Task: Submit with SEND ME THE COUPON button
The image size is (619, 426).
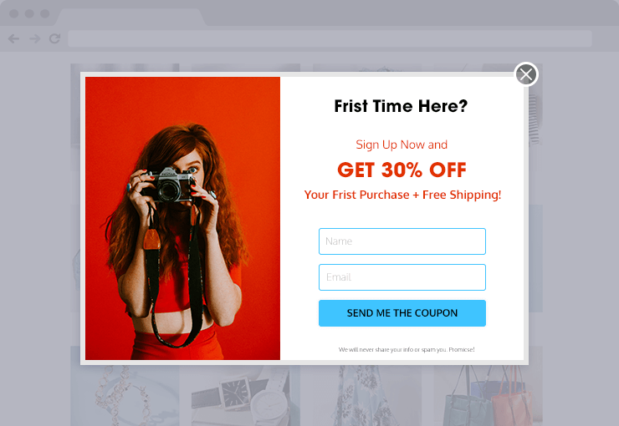Action: (x=402, y=313)
